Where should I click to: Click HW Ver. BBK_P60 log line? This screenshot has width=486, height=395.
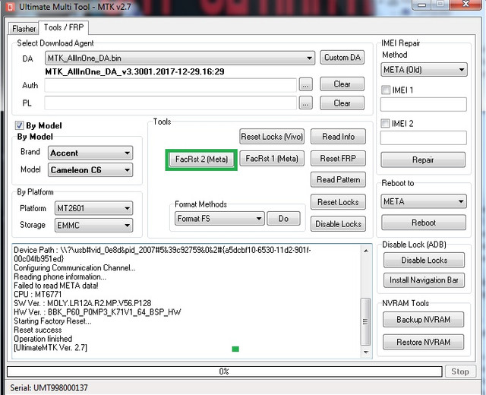(97, 312)
